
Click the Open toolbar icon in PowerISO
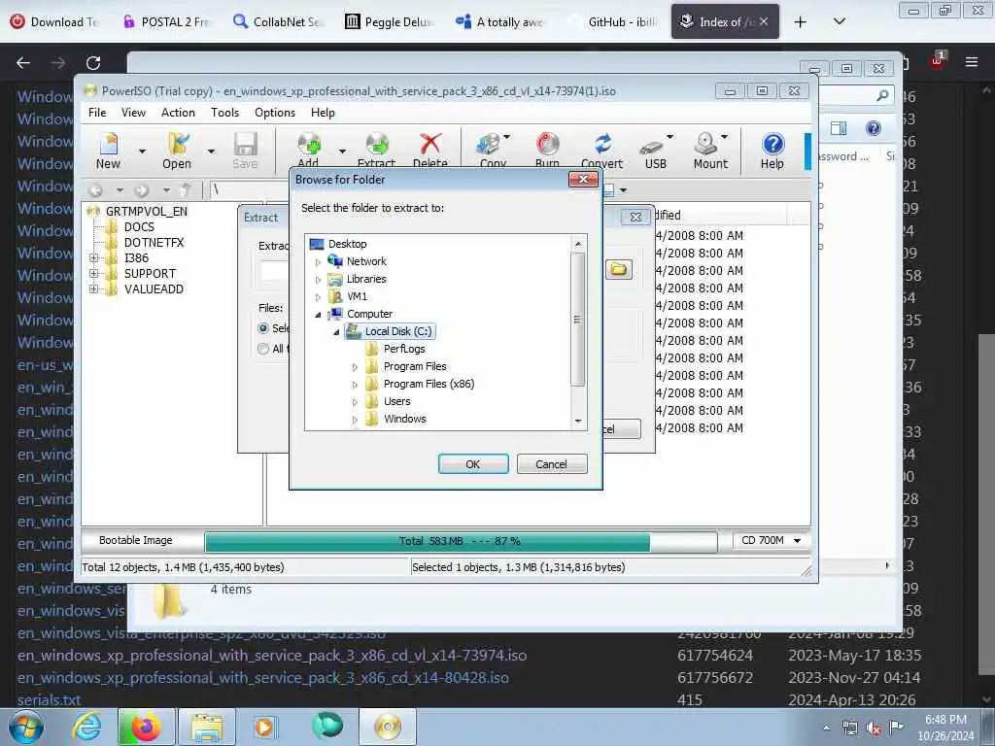click(x=177, y=151)
